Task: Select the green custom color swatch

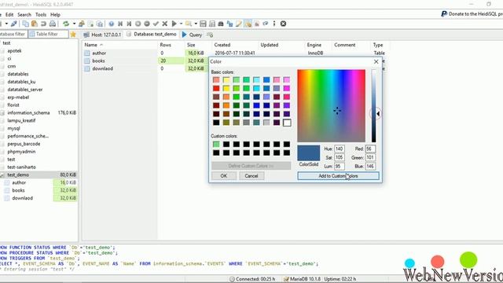Action: (216, 145)
